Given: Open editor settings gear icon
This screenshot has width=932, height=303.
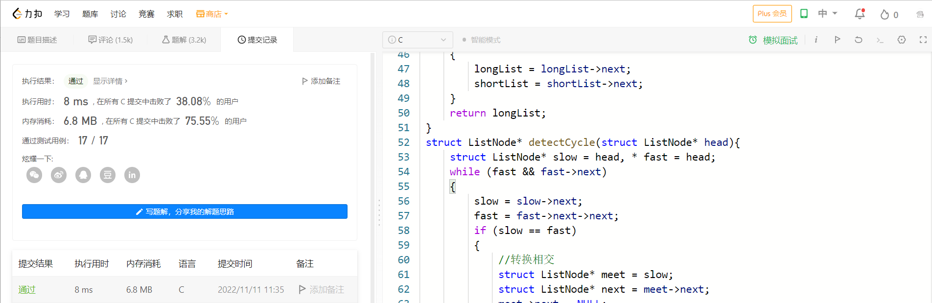Looking at the screenshot, I should pos(902,40).
